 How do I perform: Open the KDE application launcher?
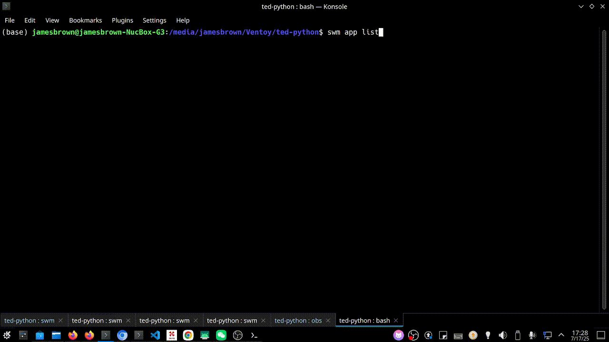tap(7, 335)
